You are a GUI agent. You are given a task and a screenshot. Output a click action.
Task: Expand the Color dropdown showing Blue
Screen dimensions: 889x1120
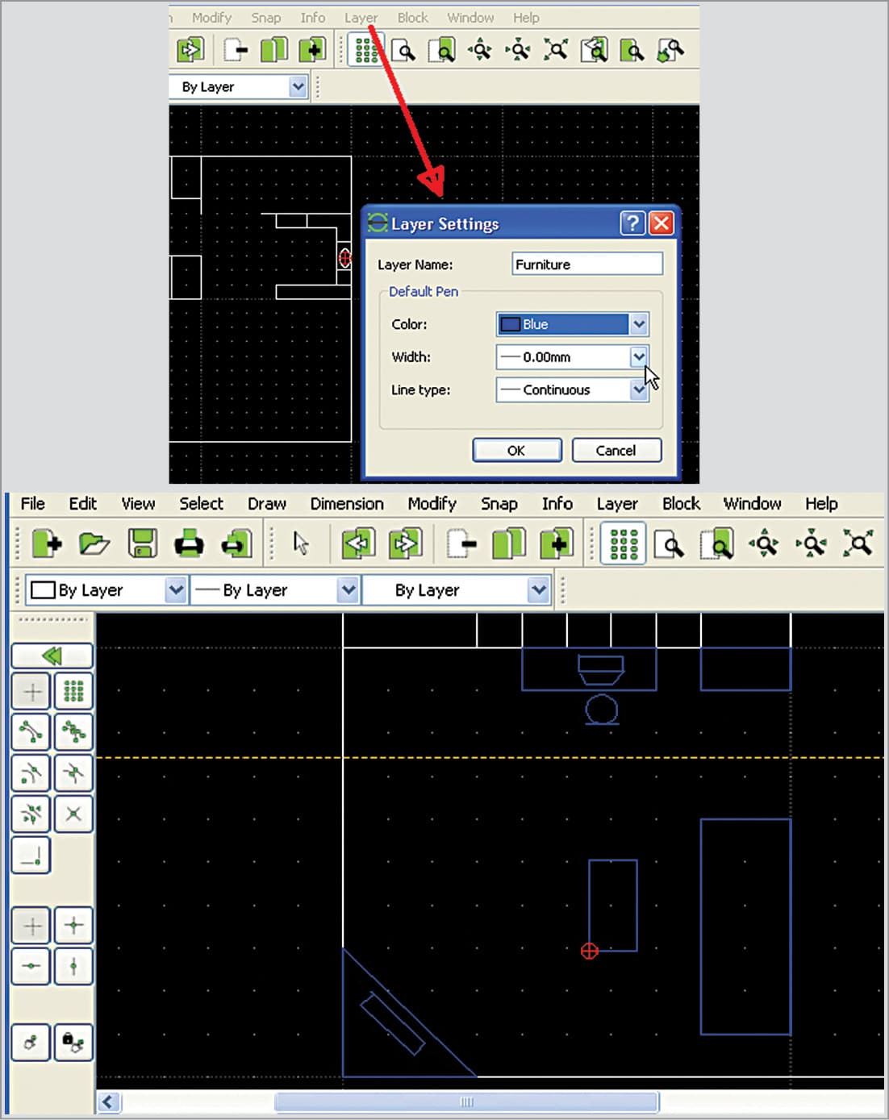click(638, 324)
